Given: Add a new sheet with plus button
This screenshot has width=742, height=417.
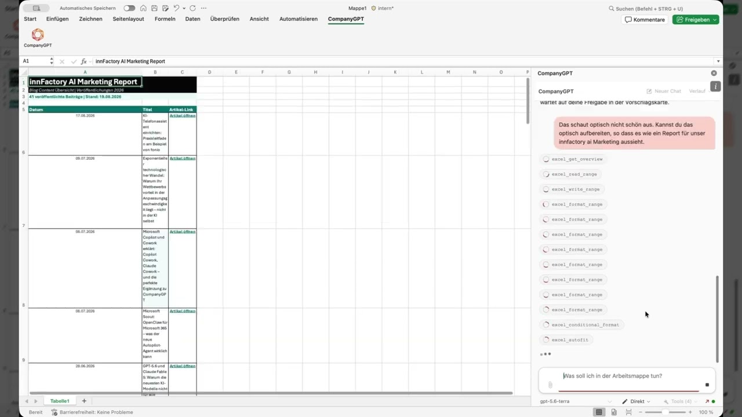Looking at the screenshot, I should pos(84,401).
